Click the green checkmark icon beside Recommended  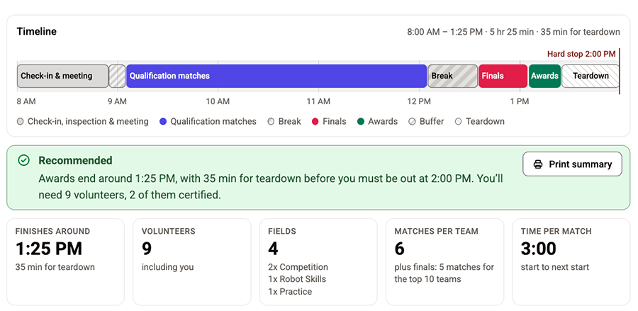pyautogui.click(x=23, y=160)
